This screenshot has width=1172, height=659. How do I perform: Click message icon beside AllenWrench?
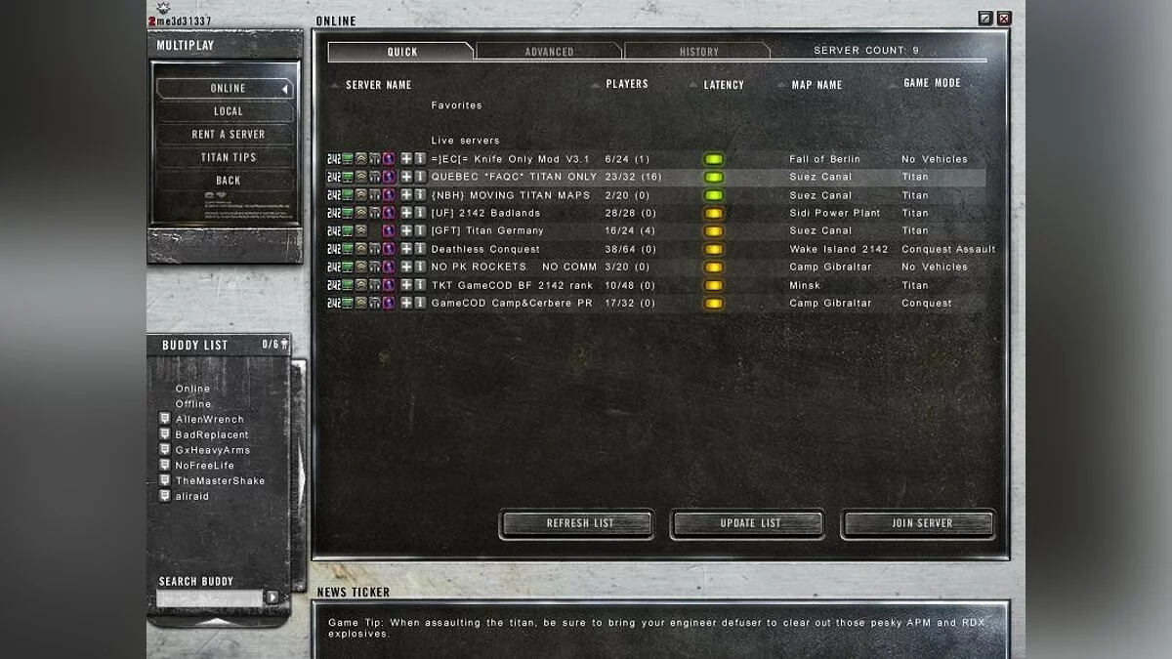point(165,419)
